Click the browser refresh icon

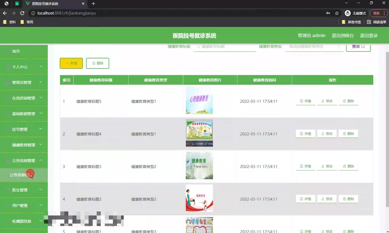click(x=22, y=13)
